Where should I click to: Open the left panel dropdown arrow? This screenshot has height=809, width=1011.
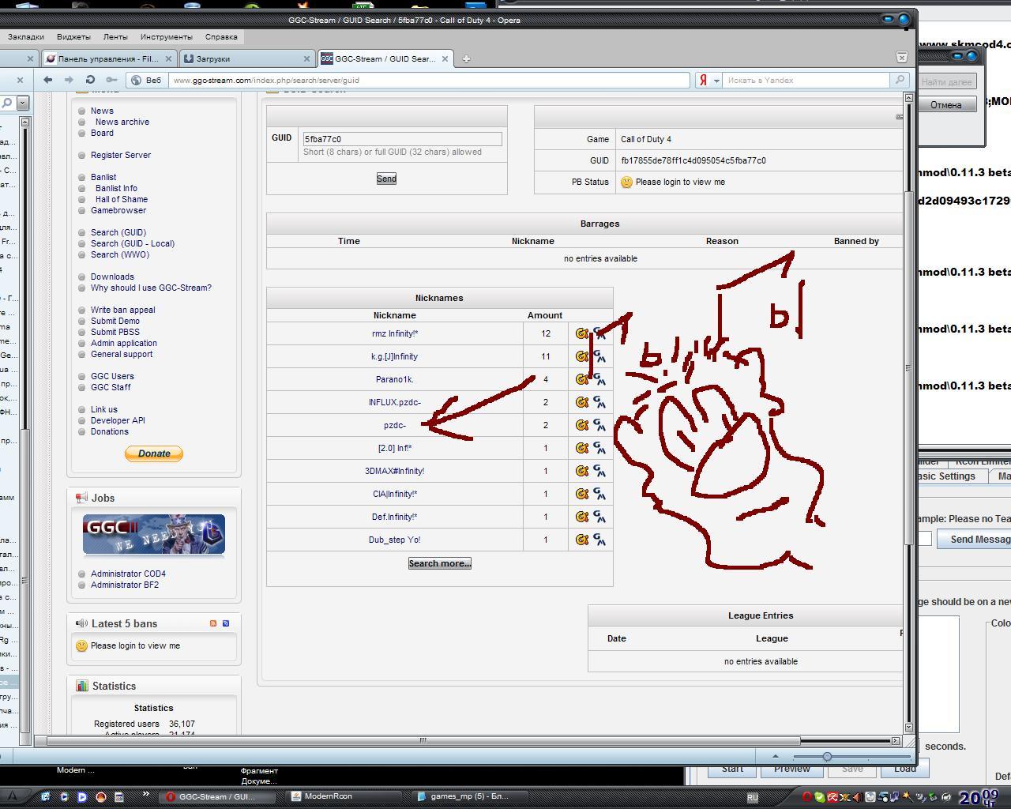(23, 103)
